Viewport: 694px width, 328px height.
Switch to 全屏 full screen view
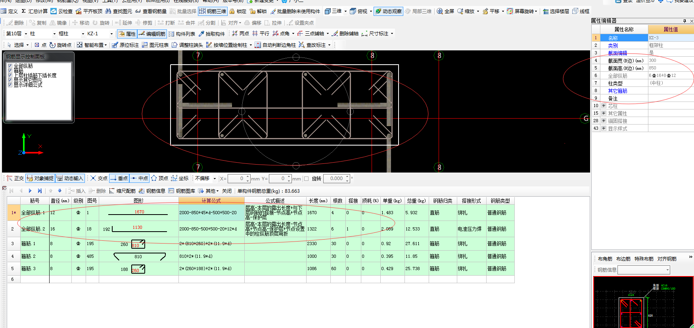pyautogui.click(x=445, y=11)
